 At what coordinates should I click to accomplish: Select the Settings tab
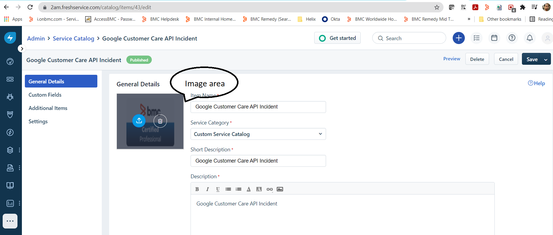(x=38, y=121)
